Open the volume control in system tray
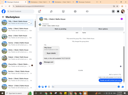This screenshot has width=128, height=95. [x=111, y=93]
